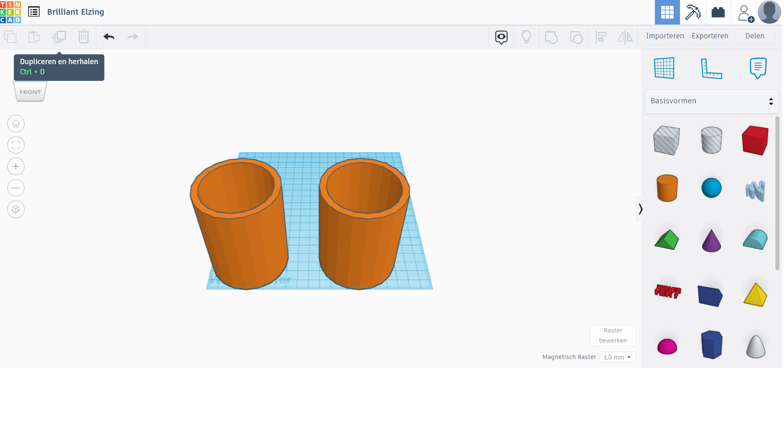The image size is (784, 441).
Task: Open the Magnetisch Raster 1,0 mm dropdown
Action: pyautogui.click(x=617, y=357)
